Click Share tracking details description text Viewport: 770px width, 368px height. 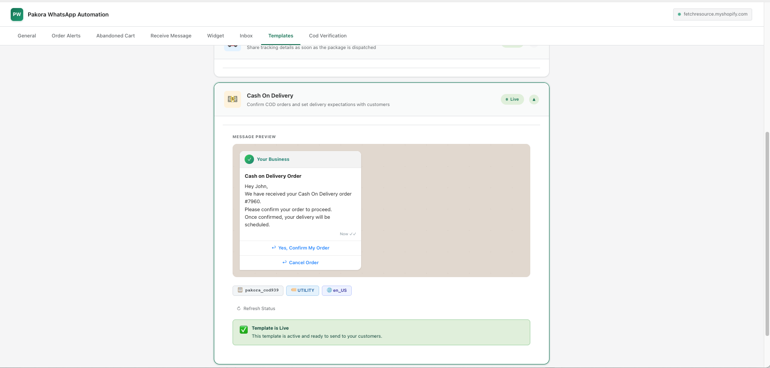point(311,47)
